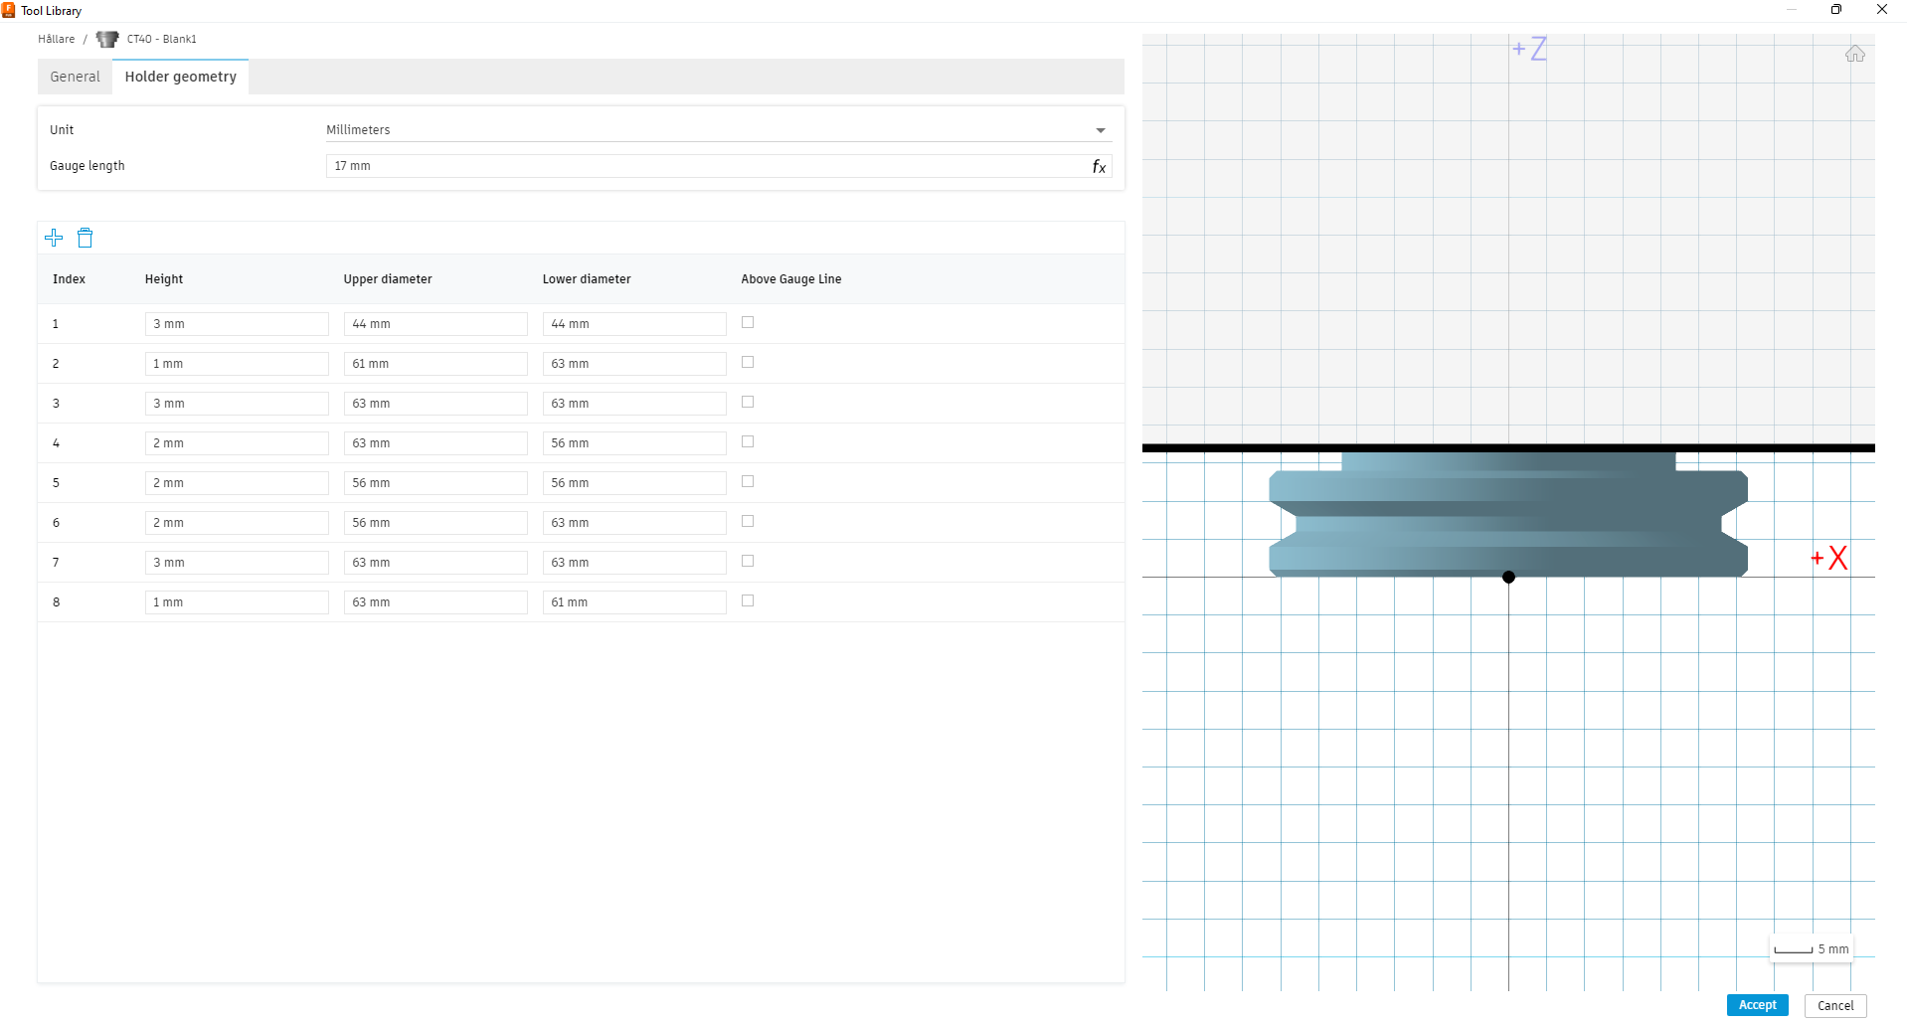Select the Holder geometry tab

[180, 76]
